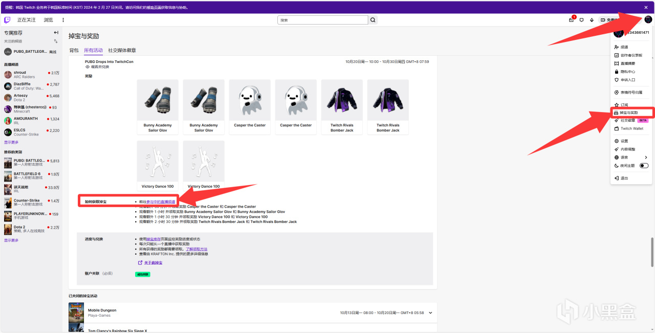Open the 了解领取方法 link
Viewport: 655px width, 333px height.
pyautogui.click(x=196, y=249)
